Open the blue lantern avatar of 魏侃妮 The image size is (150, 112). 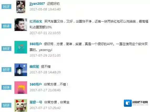[21, 70]
